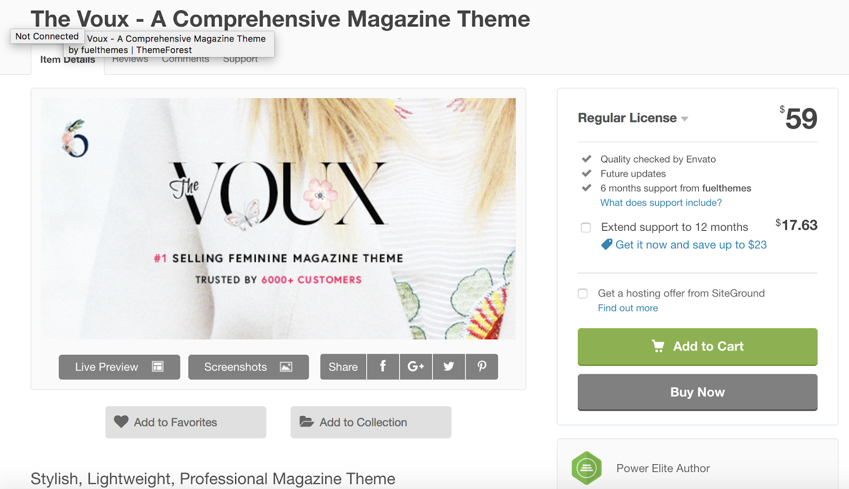Follow 'Get it now and save up to $23' link
Viewport: 849px width, 489px height.
(691, 244)
